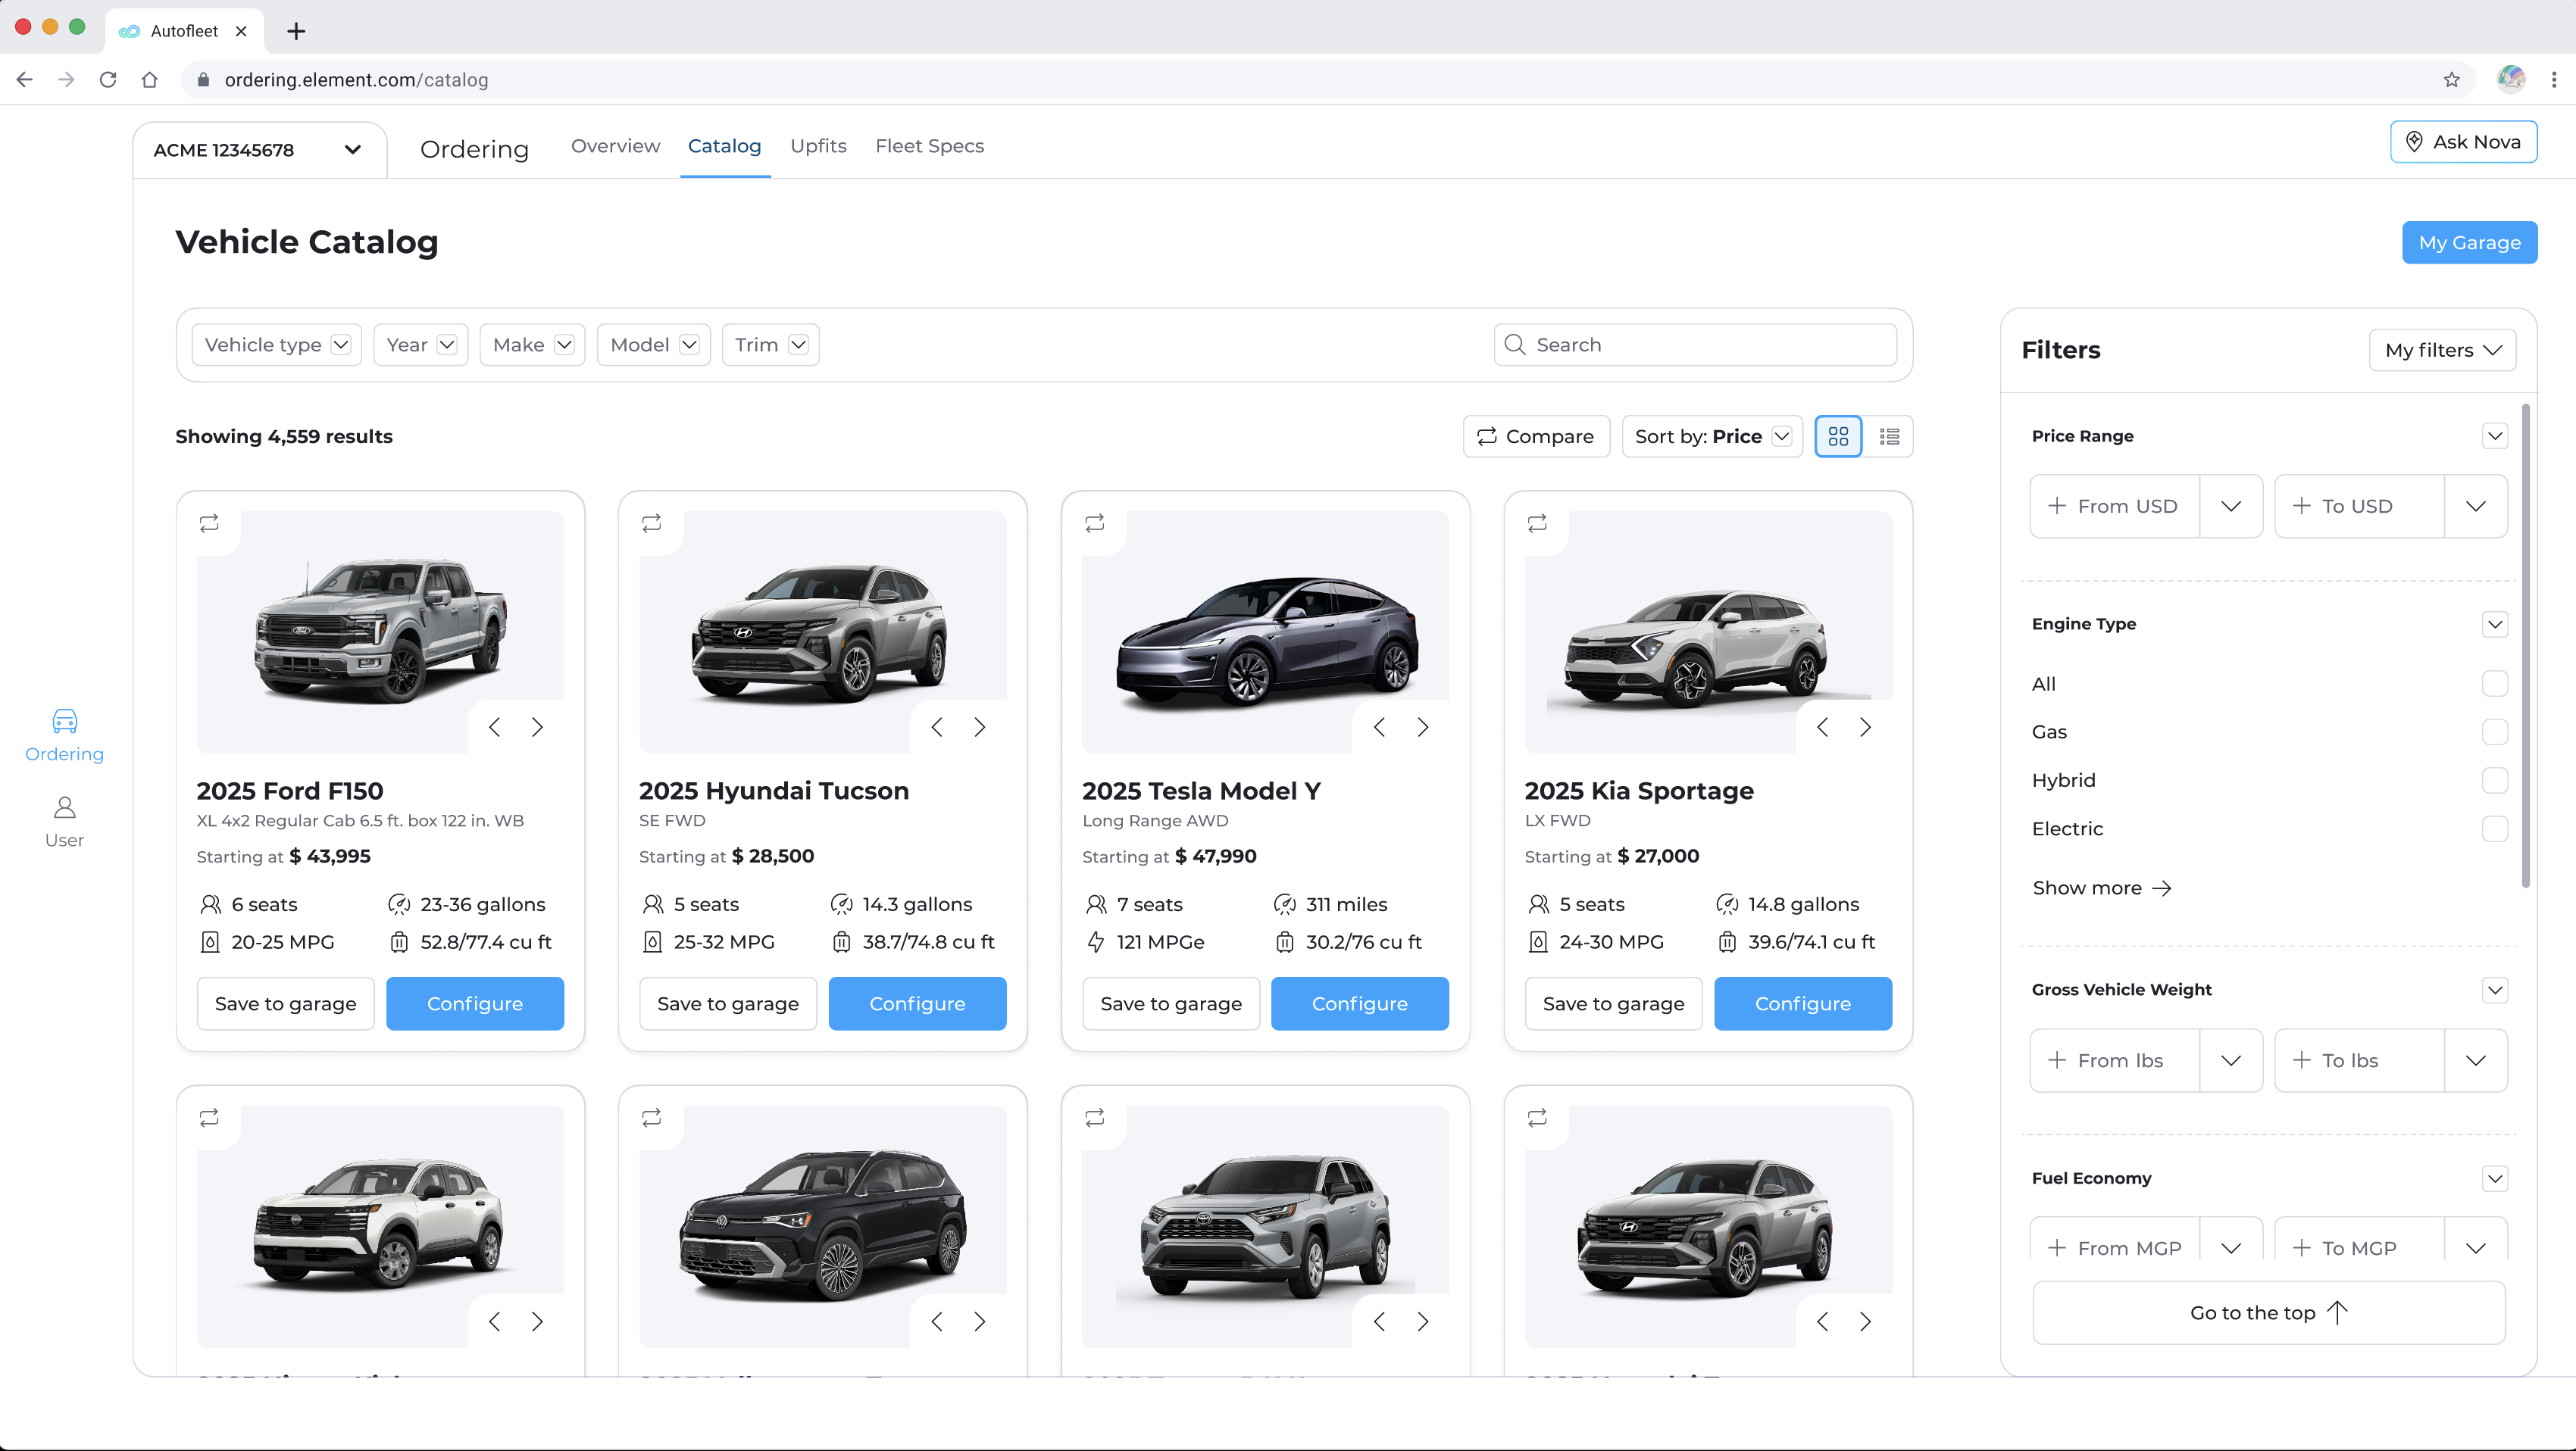Screen dimensions: 2576x1451
Task: Show next image of Tesla Model Y
Action: coord(1423,728)
